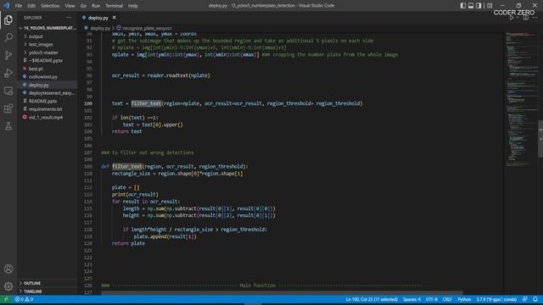543x305 pixels.
Task: Open the Help menu
Action: [133, 6]
